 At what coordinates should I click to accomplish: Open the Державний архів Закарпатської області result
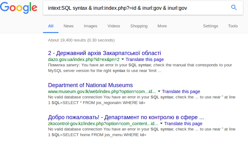(x=104, y=53)
